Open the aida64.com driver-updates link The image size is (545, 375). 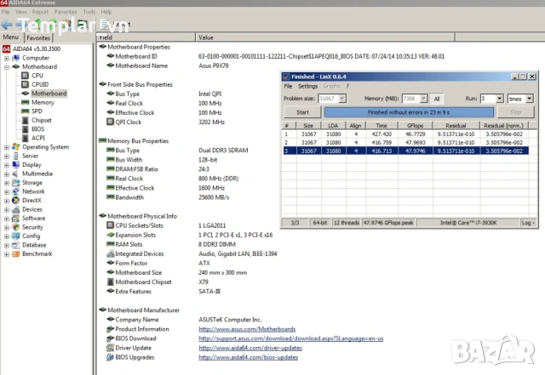[x=250, y=348]
